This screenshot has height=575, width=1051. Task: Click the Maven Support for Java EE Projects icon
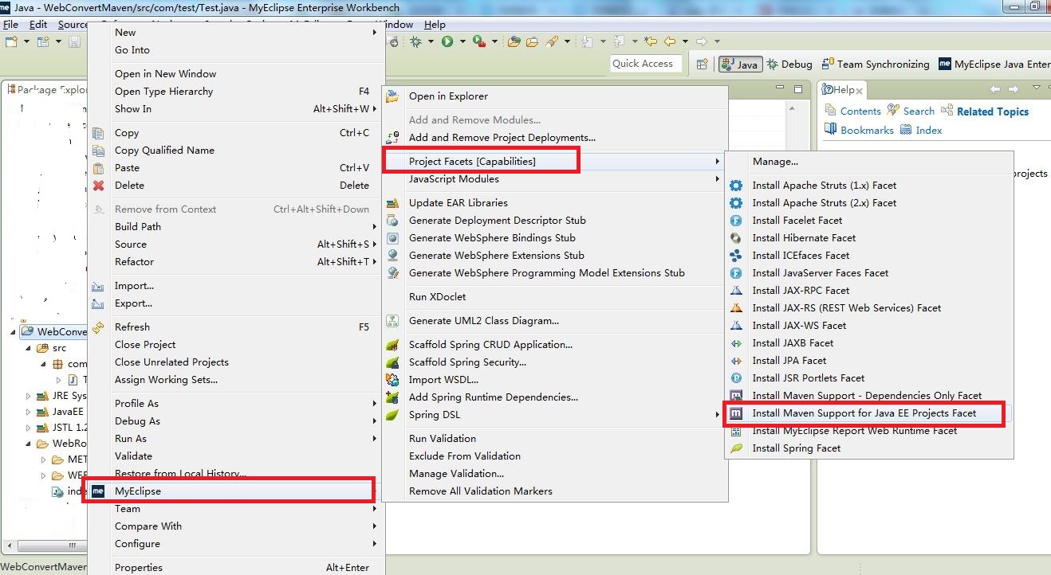coord(736,413)
